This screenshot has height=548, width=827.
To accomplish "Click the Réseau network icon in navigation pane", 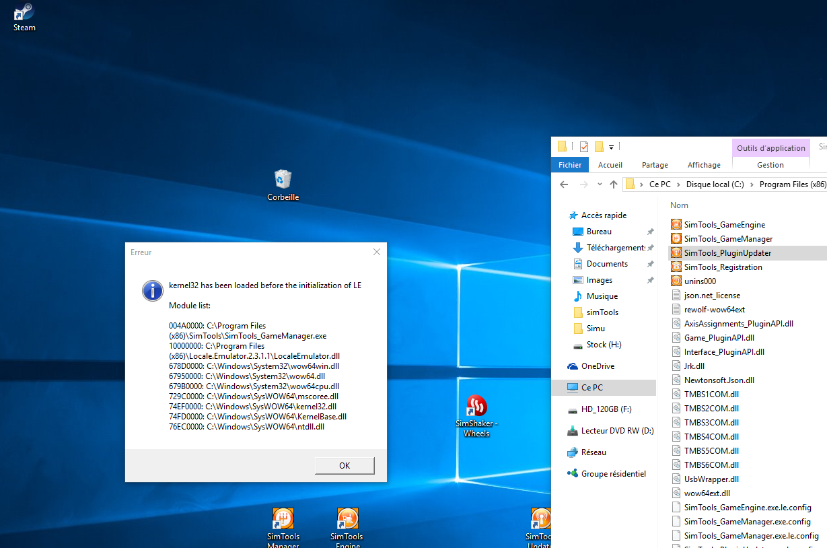I will 573,452.
